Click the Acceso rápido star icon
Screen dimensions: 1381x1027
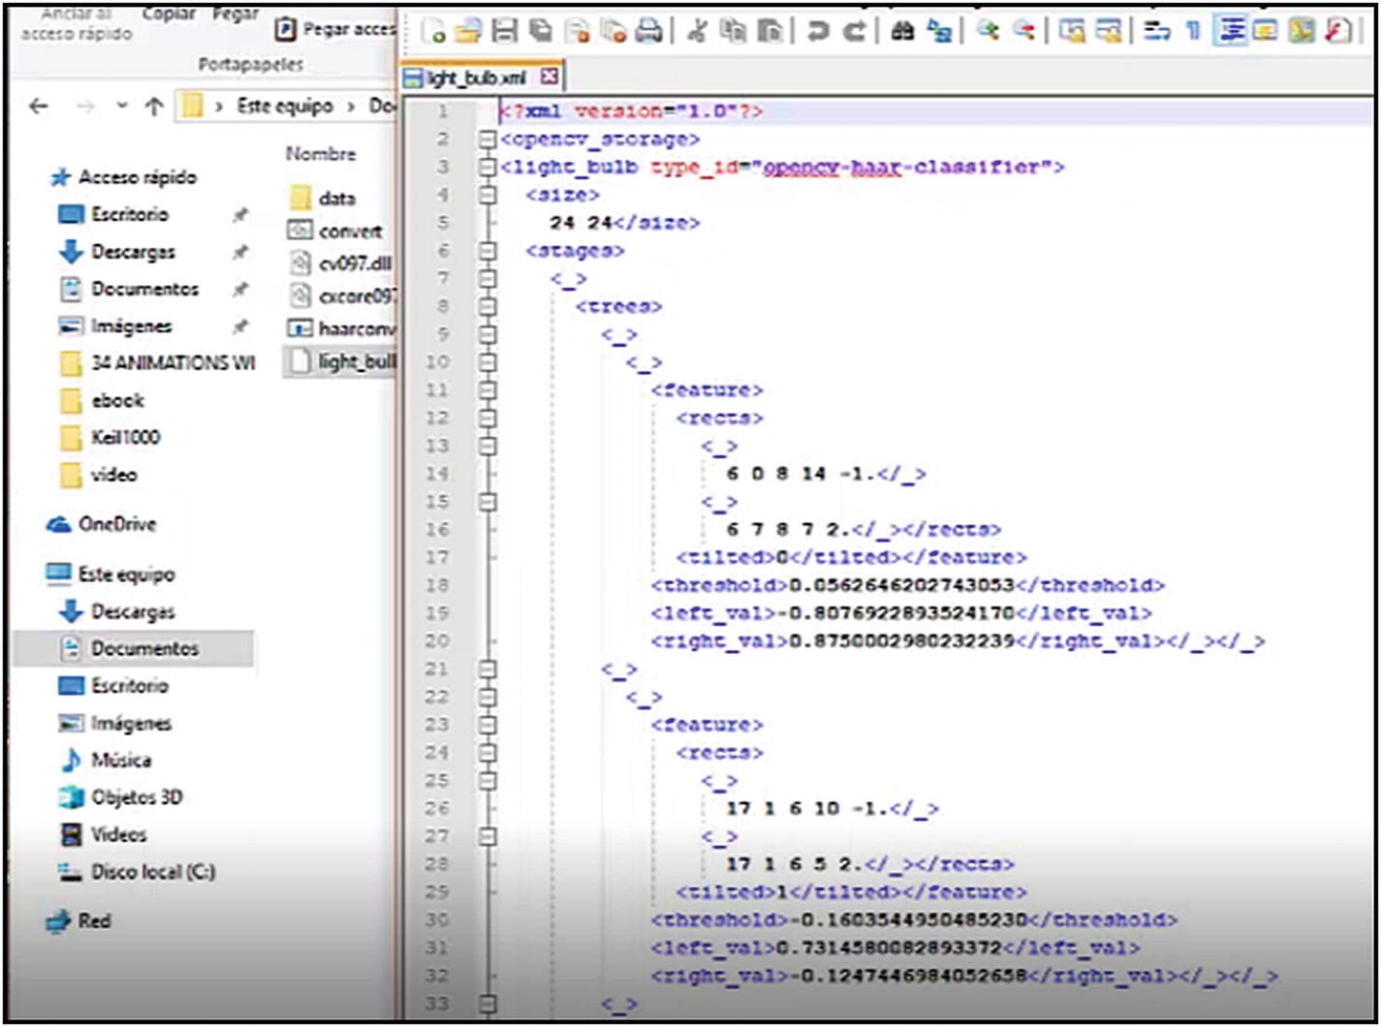click(60, 177)
